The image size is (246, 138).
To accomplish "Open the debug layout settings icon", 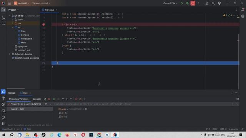I will coord(238,99).
